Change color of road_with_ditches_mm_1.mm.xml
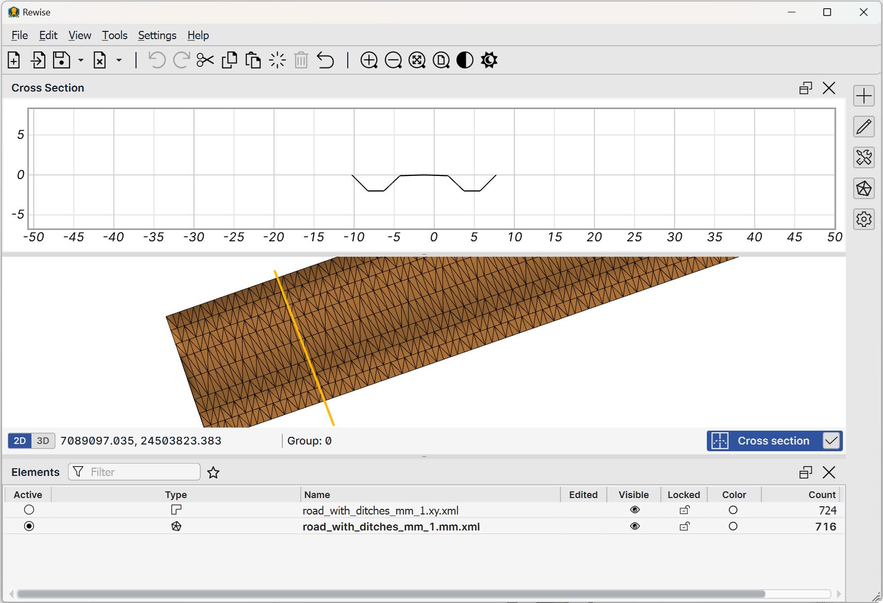The width and height of the screenshot is (883, 603). coord(733,526)
